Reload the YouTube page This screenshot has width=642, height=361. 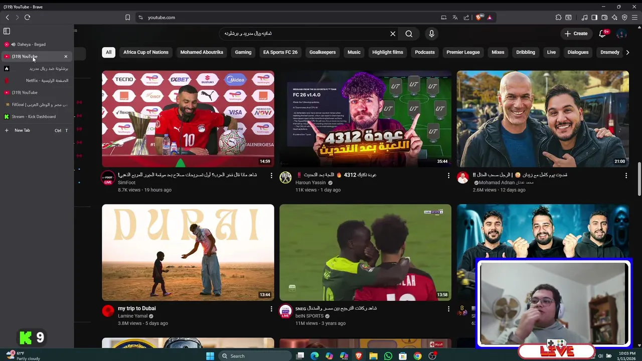tap(27, 17)
